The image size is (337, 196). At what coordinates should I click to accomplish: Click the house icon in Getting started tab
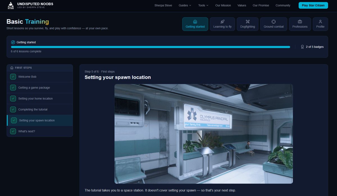click(195, 22)
